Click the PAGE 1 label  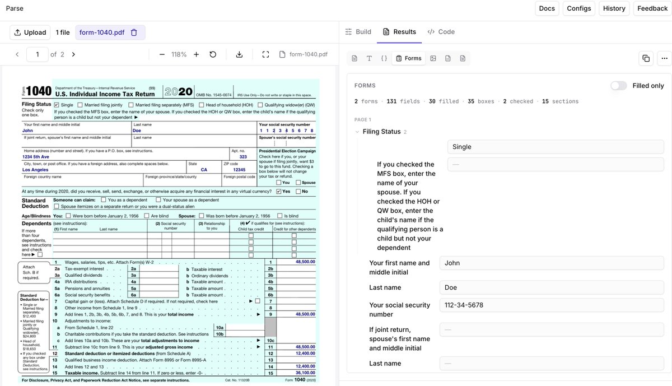click(362, 119)
